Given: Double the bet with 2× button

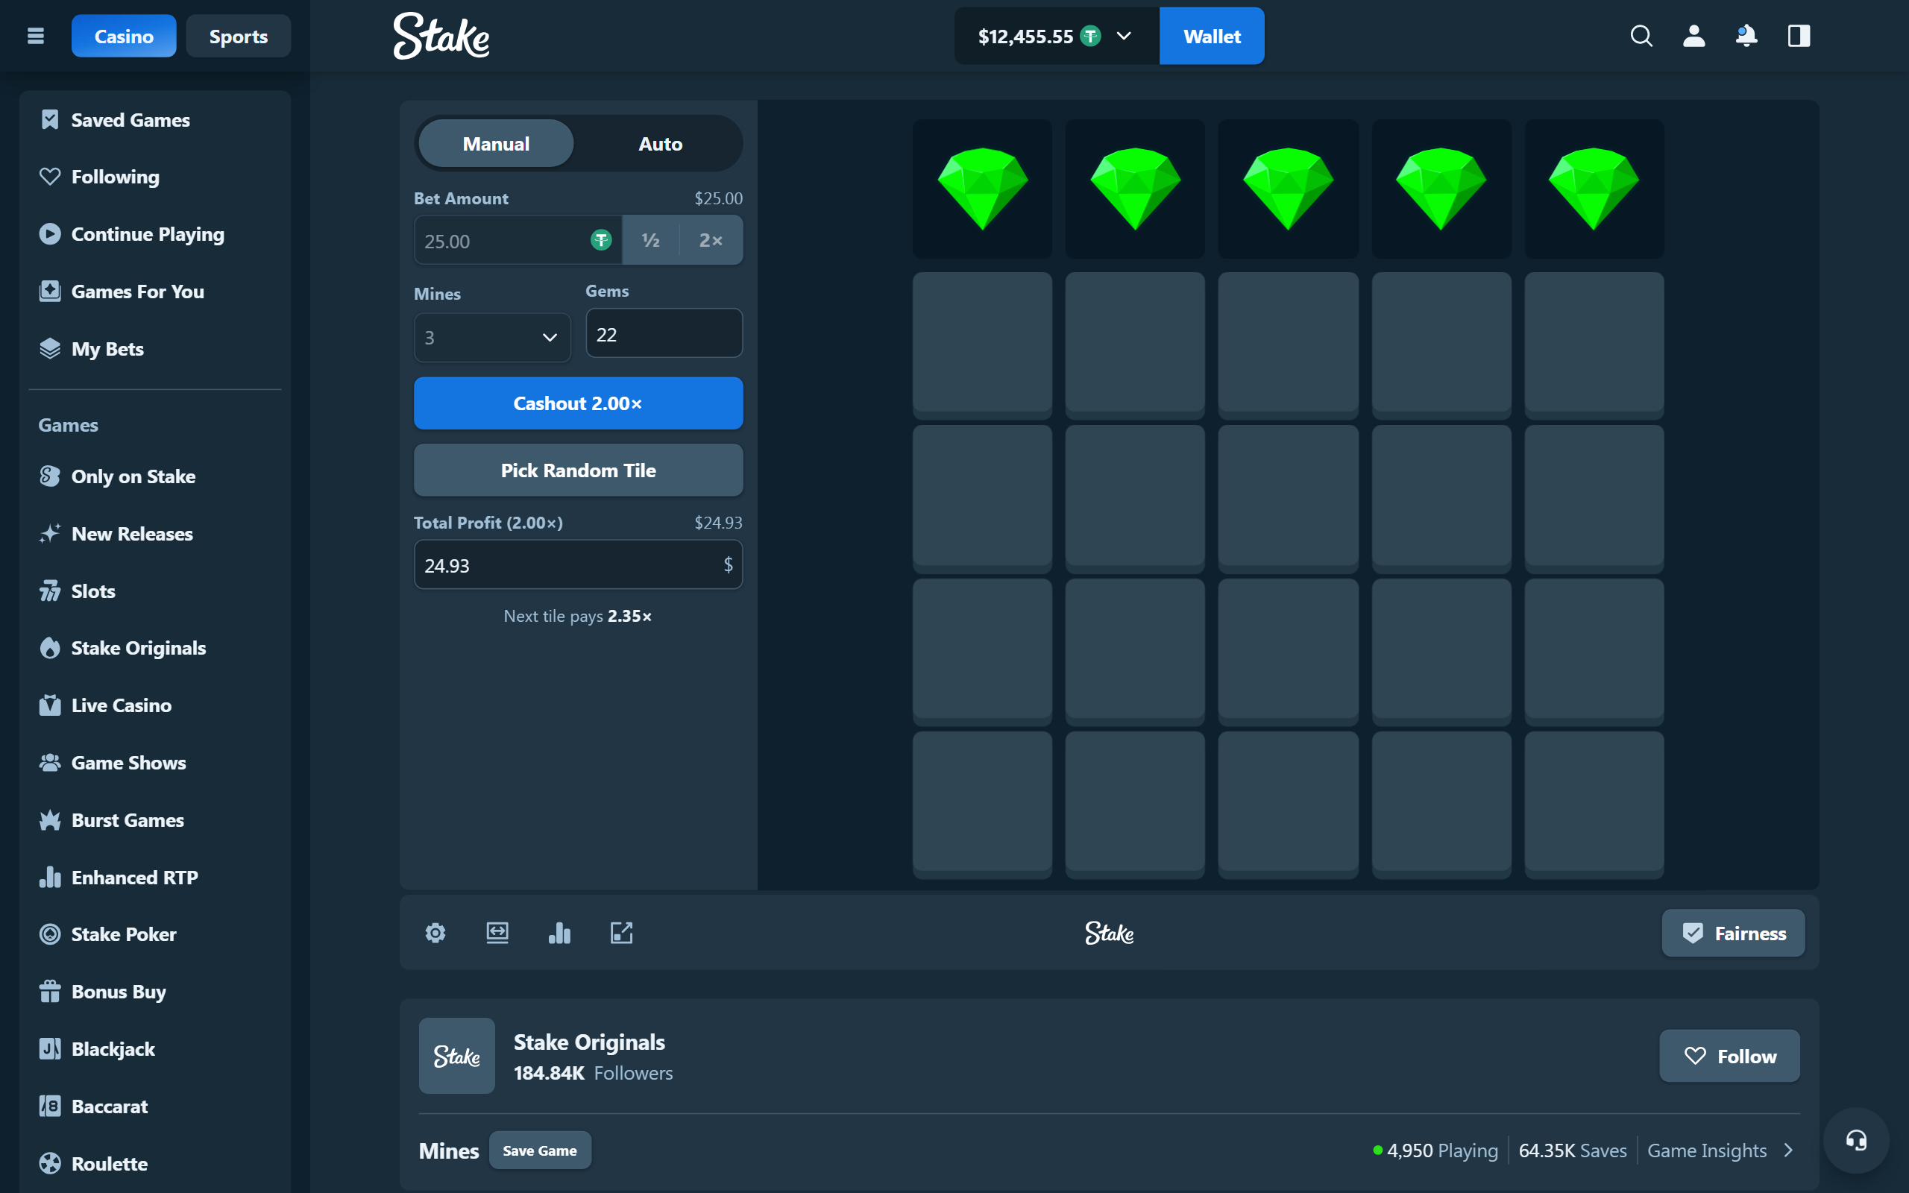Looking at the screenshot, I should pos(711,240).
